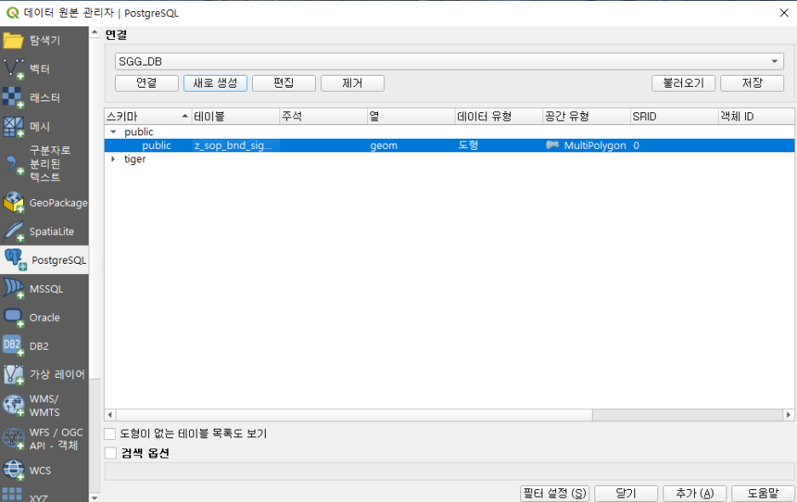This screenshot has height=502, width=797.
Task: Click the sidebar scroll down arrow
Action: coord(95,498)
